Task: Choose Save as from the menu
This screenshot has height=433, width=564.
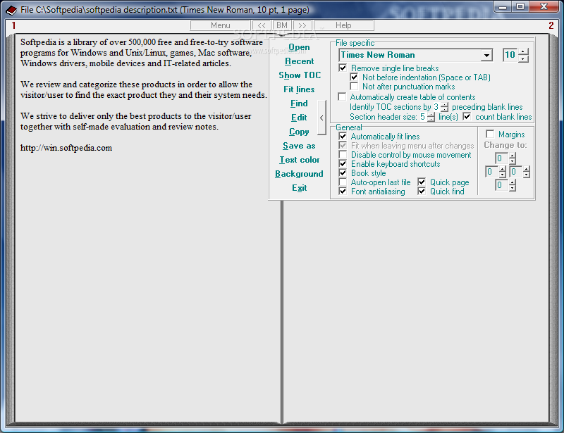Action: tap(299, 146)
